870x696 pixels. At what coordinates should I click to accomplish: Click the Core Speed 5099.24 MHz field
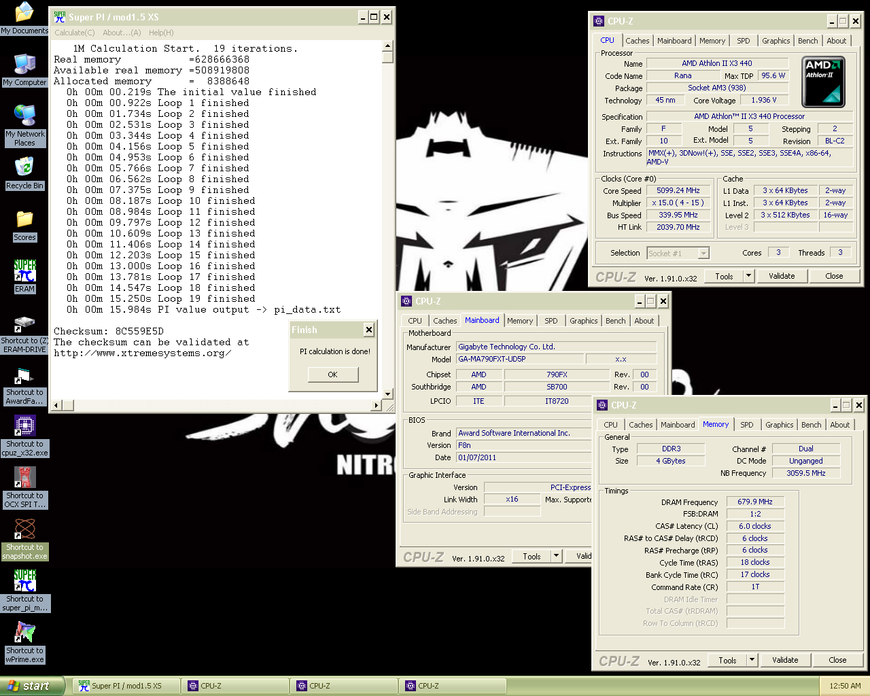coord(678,191)
